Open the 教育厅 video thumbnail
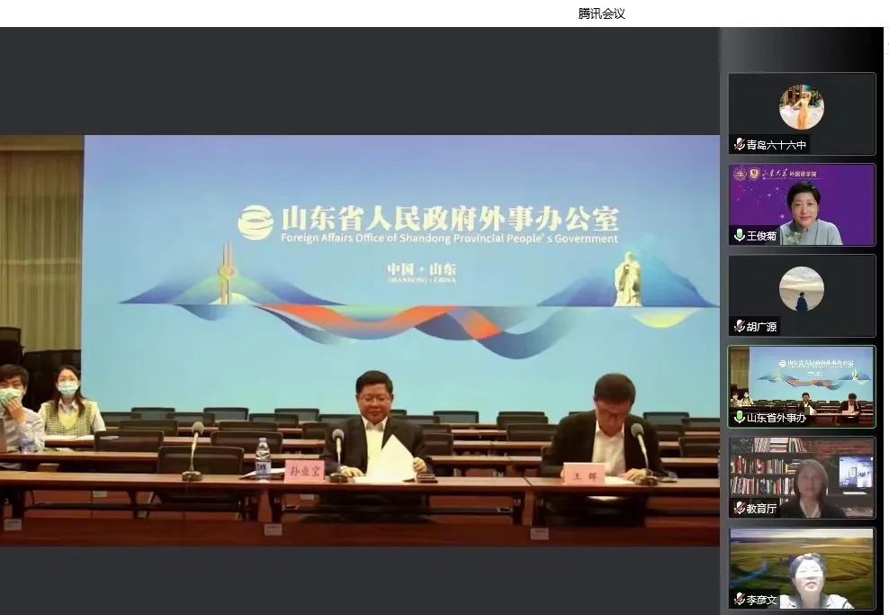Image resolution: width=889 pixels, height=615 pixels. 802,477
